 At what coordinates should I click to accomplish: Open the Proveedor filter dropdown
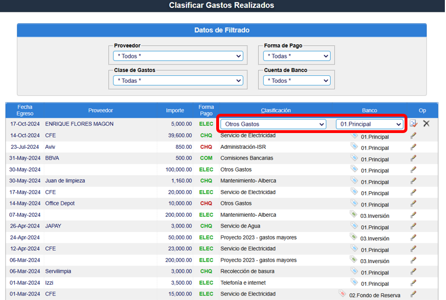click(x=178, y=56)
